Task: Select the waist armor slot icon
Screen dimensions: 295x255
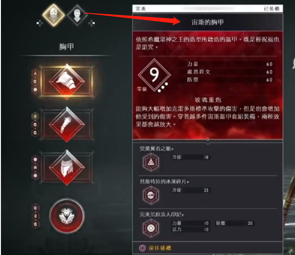Action: [67, 167]
